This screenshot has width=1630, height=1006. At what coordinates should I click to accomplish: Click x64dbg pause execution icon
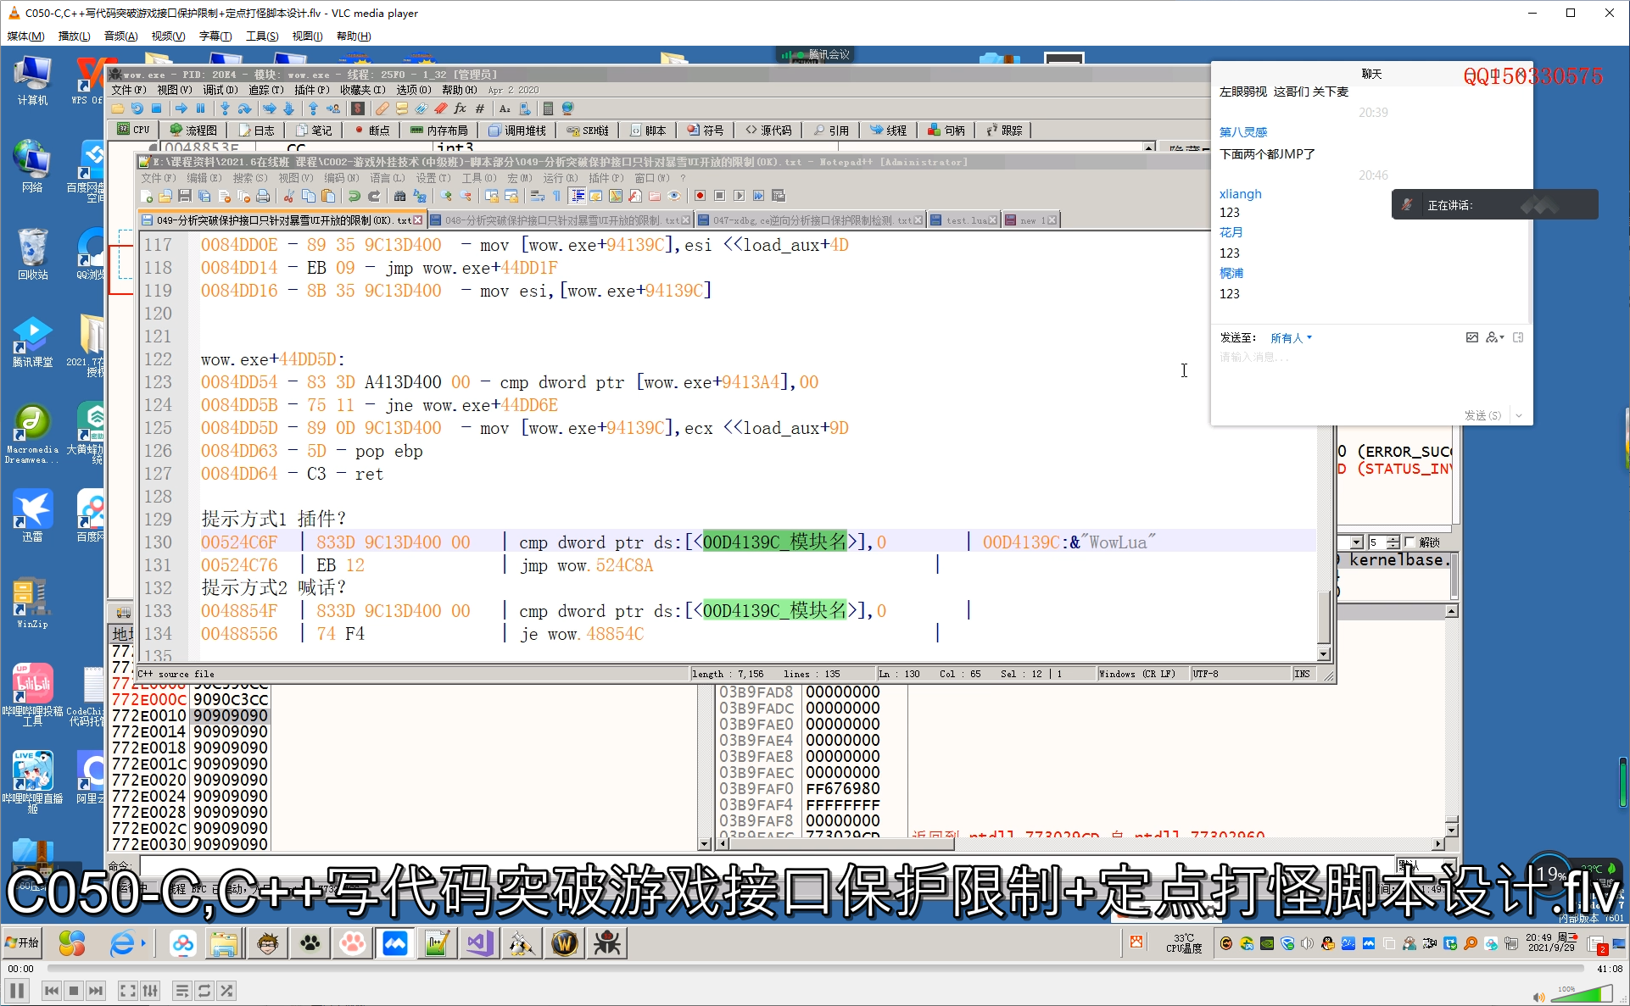[x=201, y=108]
